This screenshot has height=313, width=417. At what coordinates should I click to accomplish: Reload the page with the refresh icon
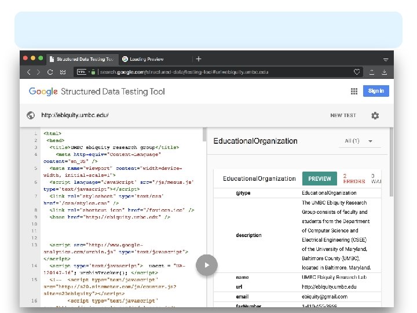[x=50, y=72]
